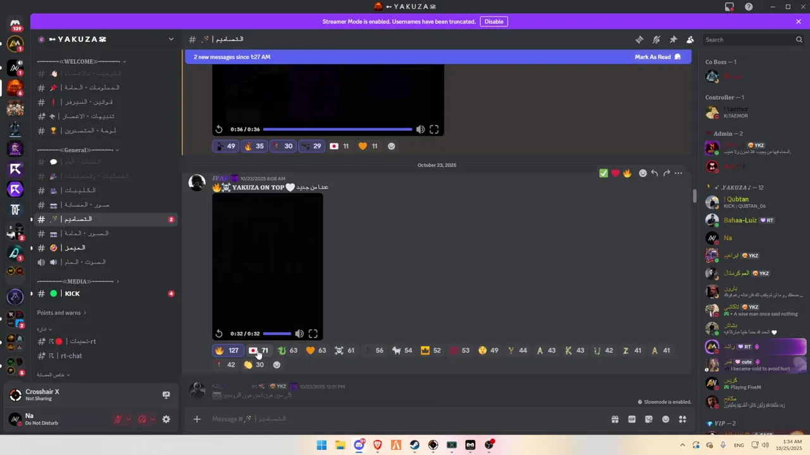Fullscreen the 0:36 video
Image resolution: width=810 pixels, height=455 pixels.
[434, 130]
